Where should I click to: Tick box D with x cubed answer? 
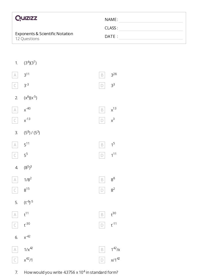click(x=102, y=120)
